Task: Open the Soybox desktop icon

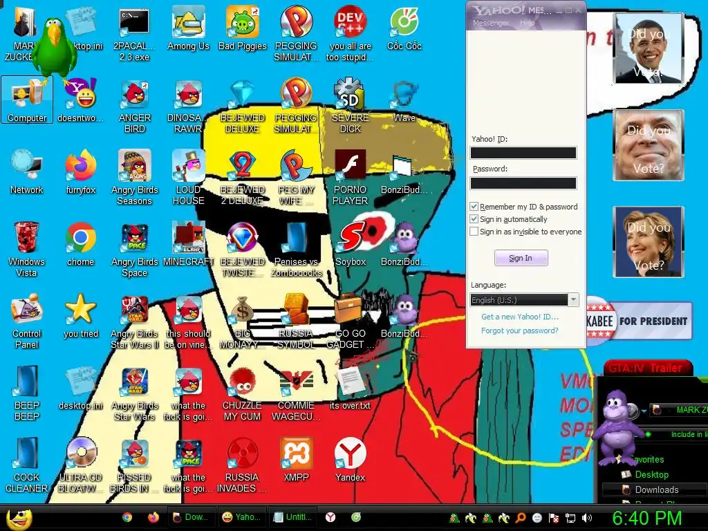Action: point(351,244)
